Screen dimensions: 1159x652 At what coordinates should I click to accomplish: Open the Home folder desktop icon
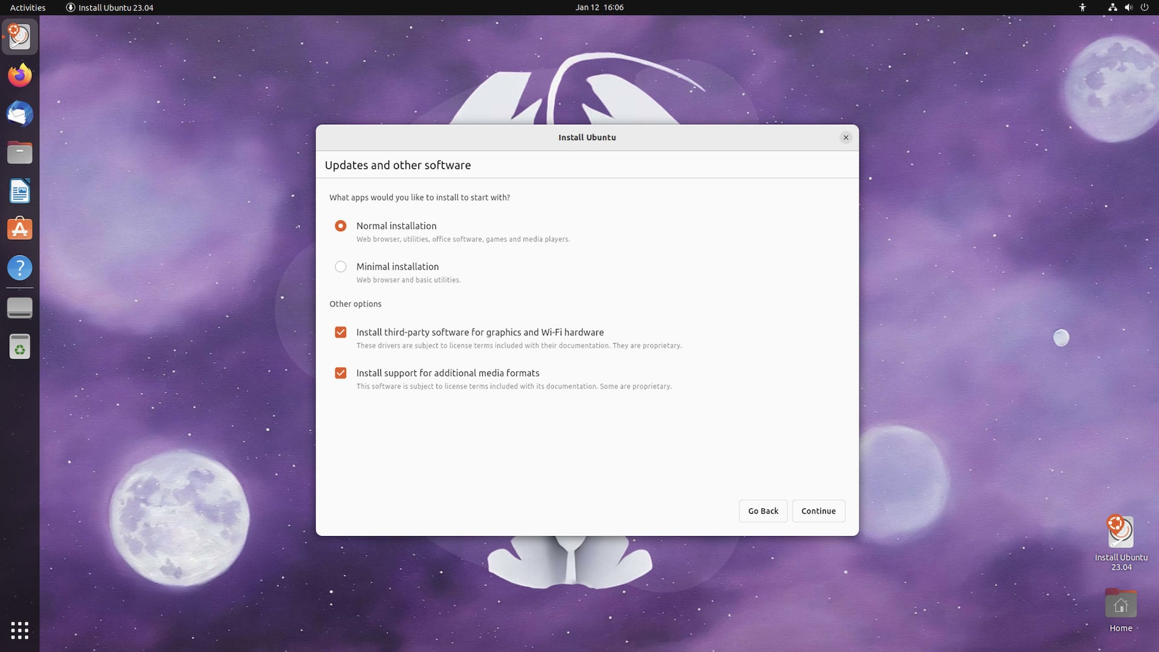click(x=1121, y=610)
